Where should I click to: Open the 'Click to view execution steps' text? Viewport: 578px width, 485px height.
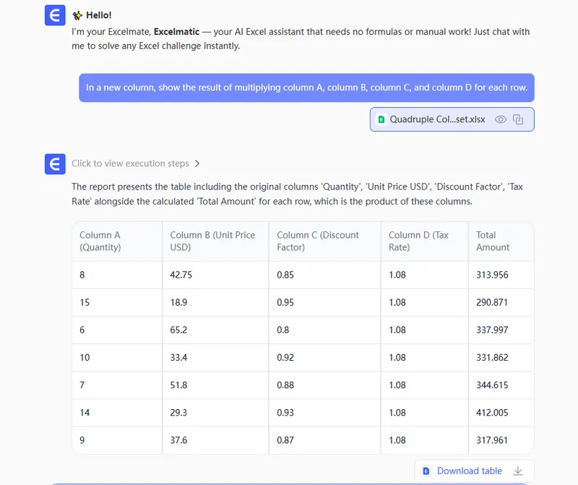pos(130,164)
